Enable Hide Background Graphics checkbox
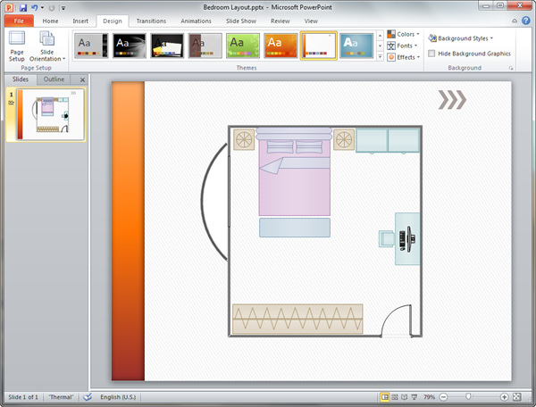Viewport: 536px width, 407px height. pos(432,54)
